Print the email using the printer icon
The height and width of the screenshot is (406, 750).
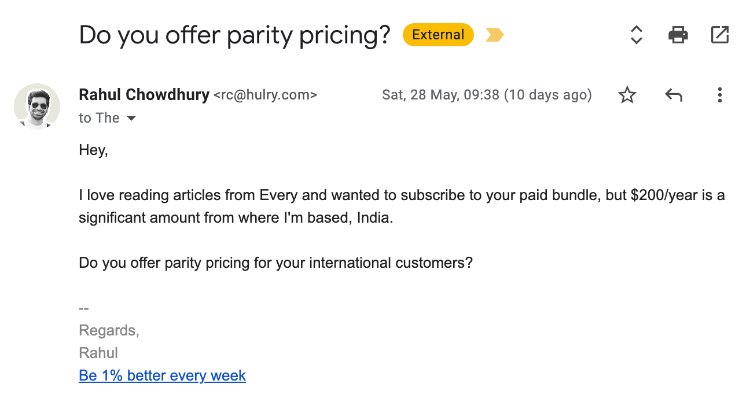pyautogui.click(x=678, y=35)
